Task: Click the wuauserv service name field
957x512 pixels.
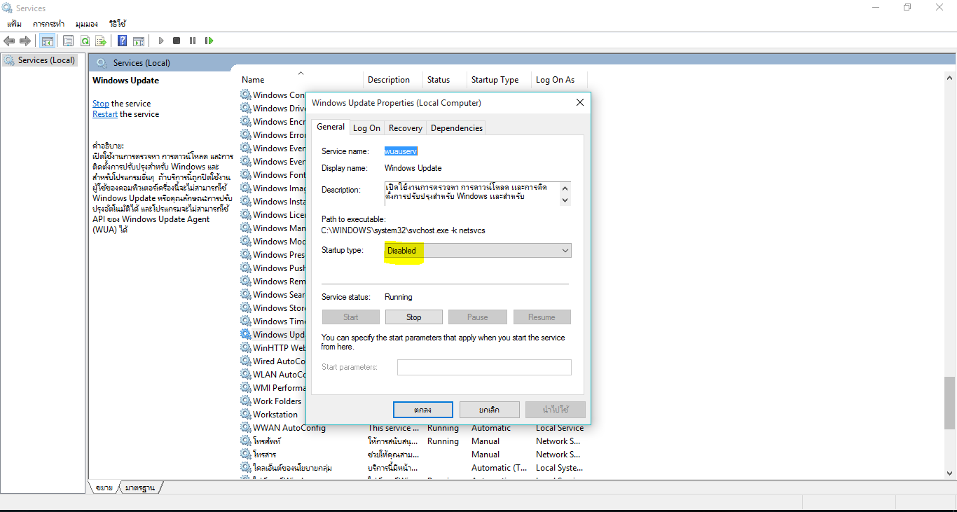Action: (401, 151)
